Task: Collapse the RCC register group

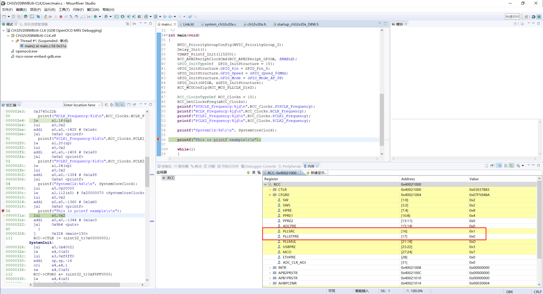Action: tap(265, 184)
